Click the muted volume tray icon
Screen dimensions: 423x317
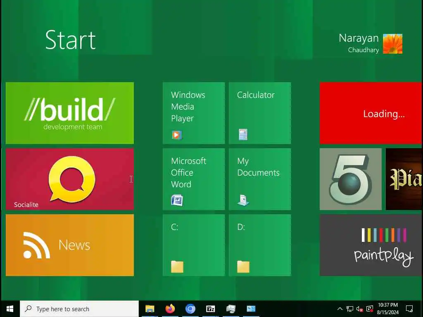point(359,309)
